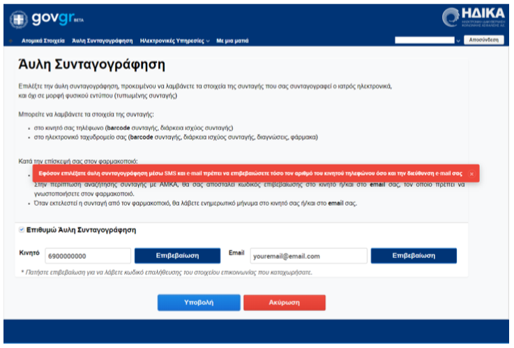Open the user dropdown arrow beside Αποσύνδεση
Viewport: 514px width, 348px height.
(458, 41)
